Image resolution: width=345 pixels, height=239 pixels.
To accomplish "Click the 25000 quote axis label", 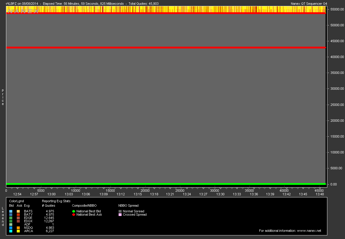I will pyautogui.click(x=180, y=191).
